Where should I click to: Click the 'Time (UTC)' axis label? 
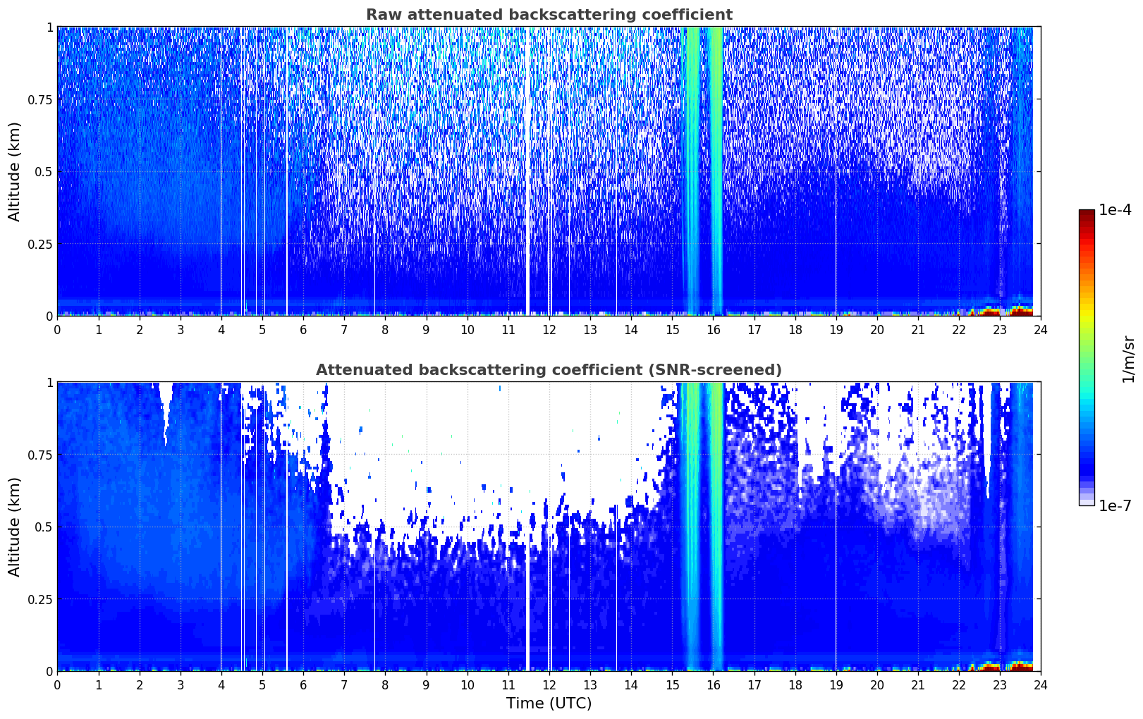(x=549, y=703)
